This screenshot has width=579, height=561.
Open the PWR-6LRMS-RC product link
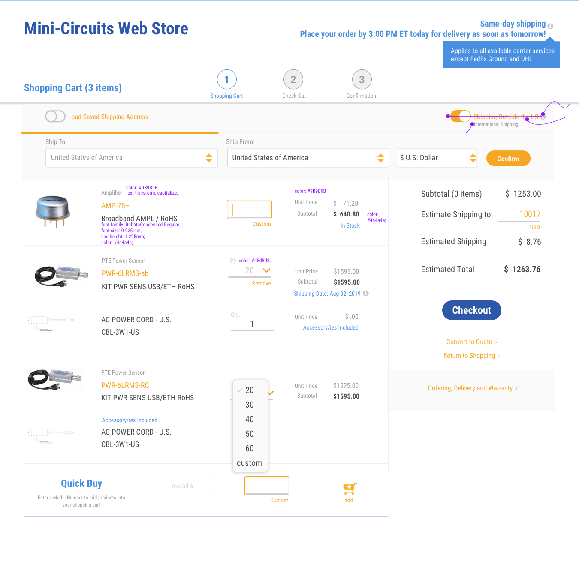pyautogui.click(x=125, y=385)
